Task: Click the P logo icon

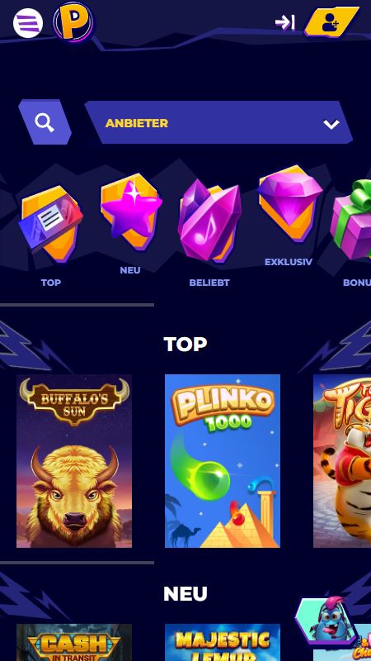Action: [73, 21]
